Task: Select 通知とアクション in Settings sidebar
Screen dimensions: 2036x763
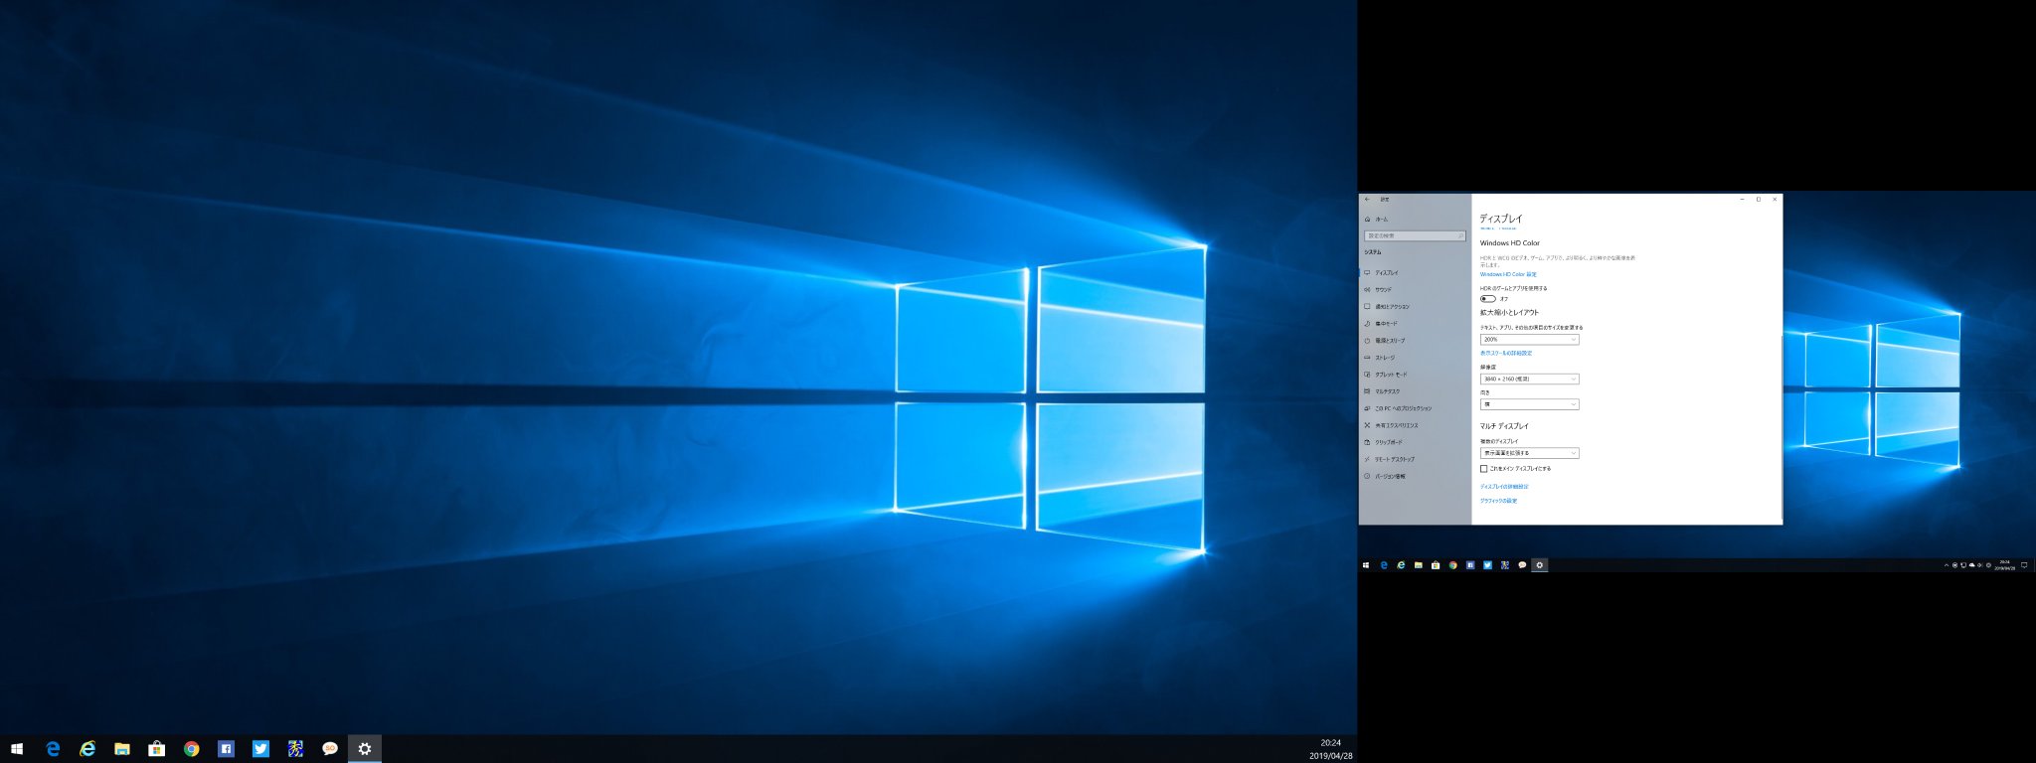Action: (1415, 306)
